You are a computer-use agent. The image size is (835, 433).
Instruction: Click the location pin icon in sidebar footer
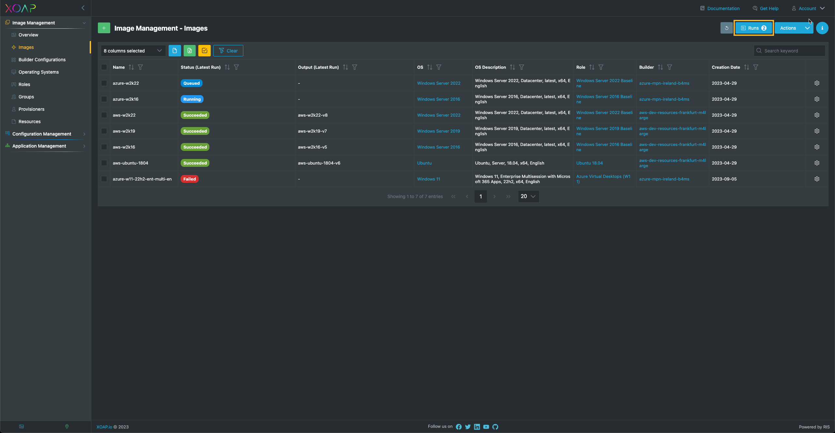pyautogui.click(x=67, y=426)
